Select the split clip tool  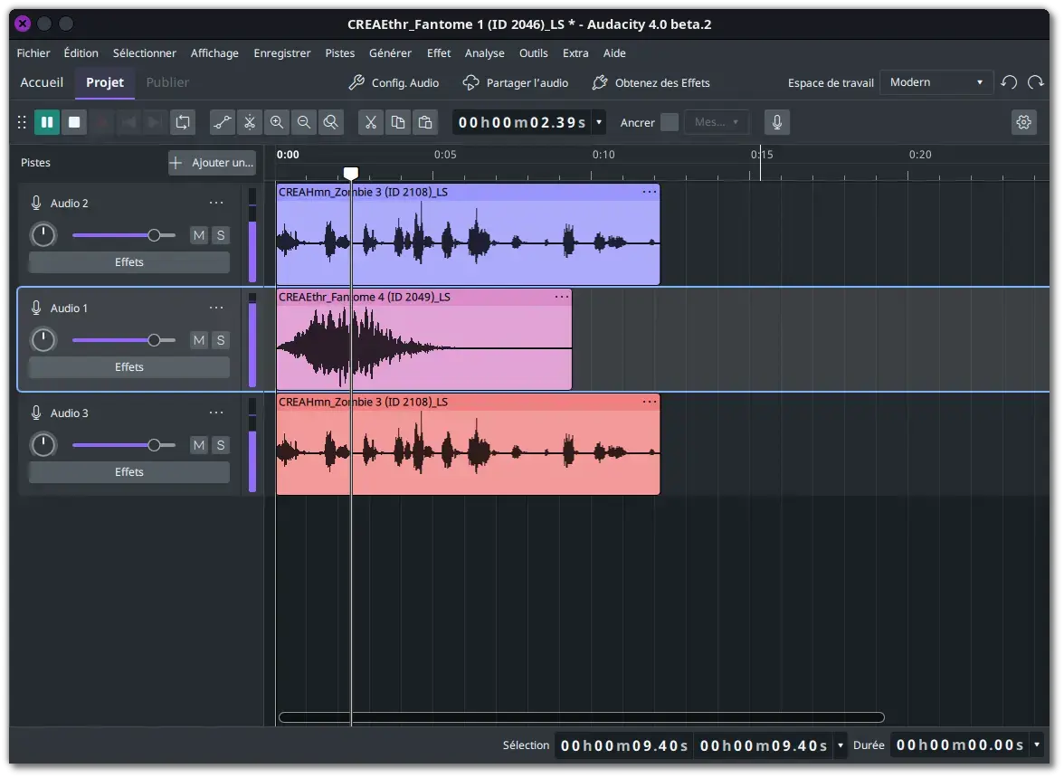pos(250,123)
